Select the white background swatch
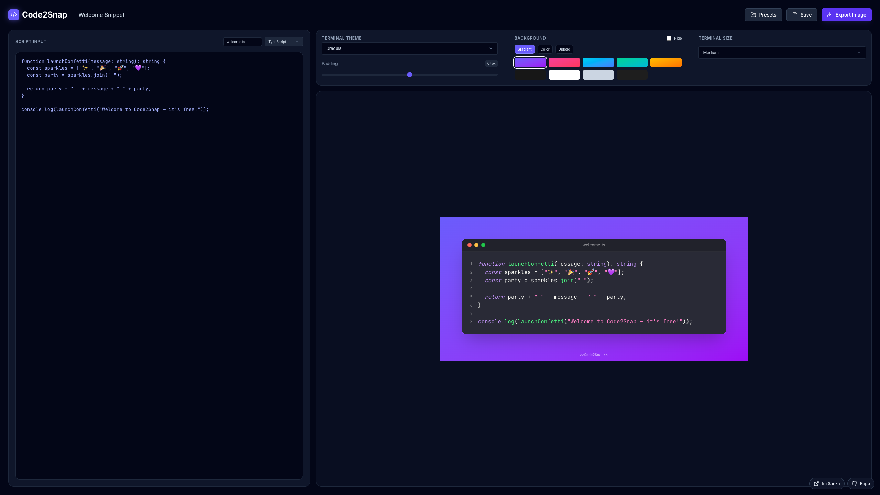 click(x=564, y=75)
